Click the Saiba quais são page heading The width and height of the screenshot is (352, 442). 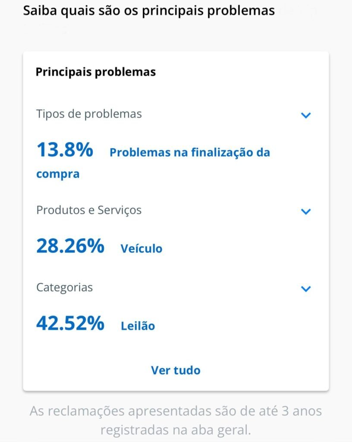tap(149, 10)
